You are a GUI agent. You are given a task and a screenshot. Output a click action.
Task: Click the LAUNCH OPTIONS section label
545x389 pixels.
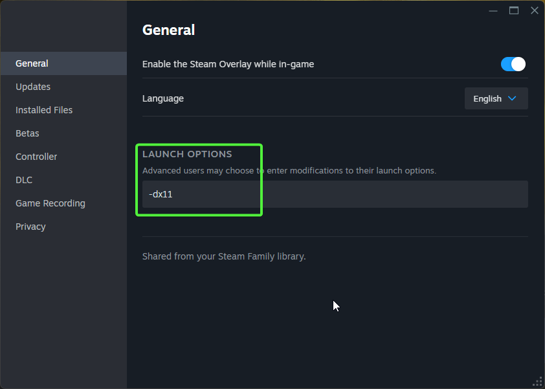[x=188, y=154]
